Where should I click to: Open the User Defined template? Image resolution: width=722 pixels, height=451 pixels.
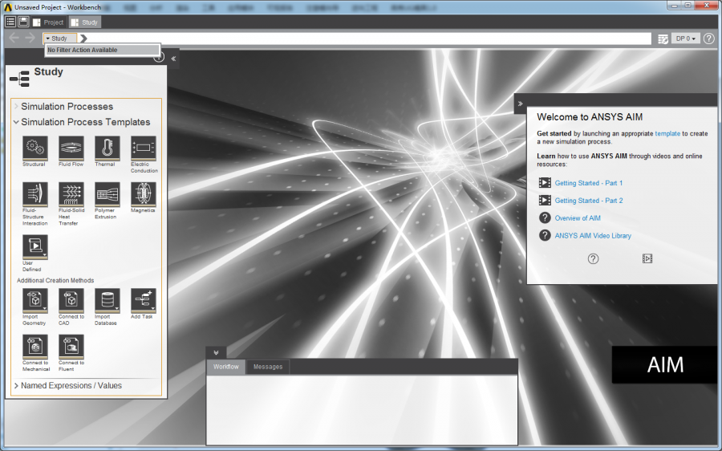35,247
